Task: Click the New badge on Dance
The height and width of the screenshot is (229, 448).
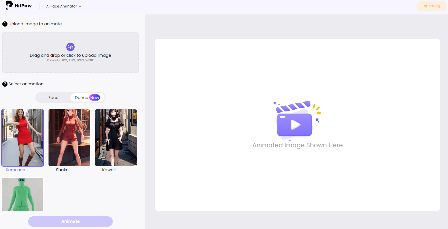Action: pos(95,97)
